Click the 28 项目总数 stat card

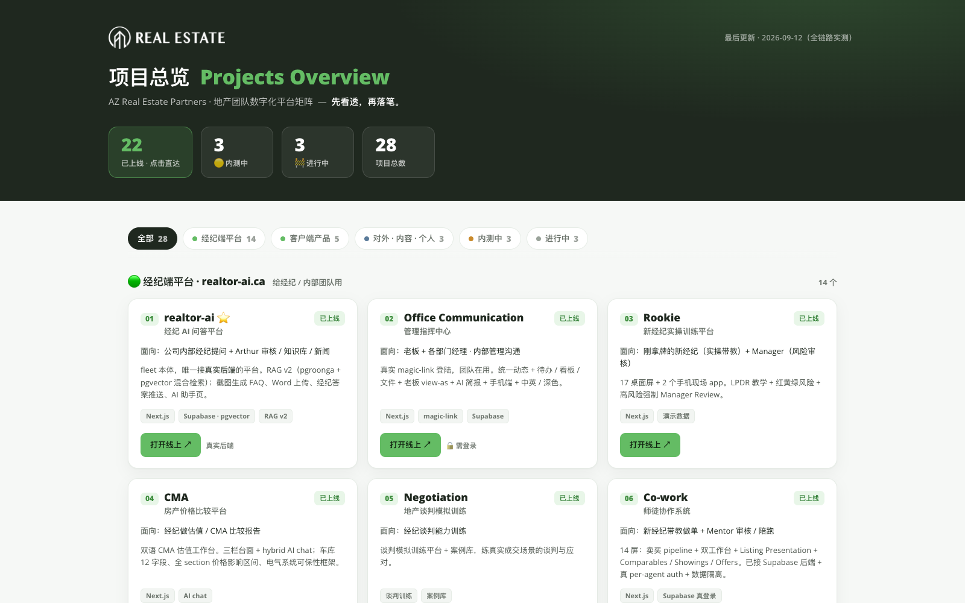[399, 152]
